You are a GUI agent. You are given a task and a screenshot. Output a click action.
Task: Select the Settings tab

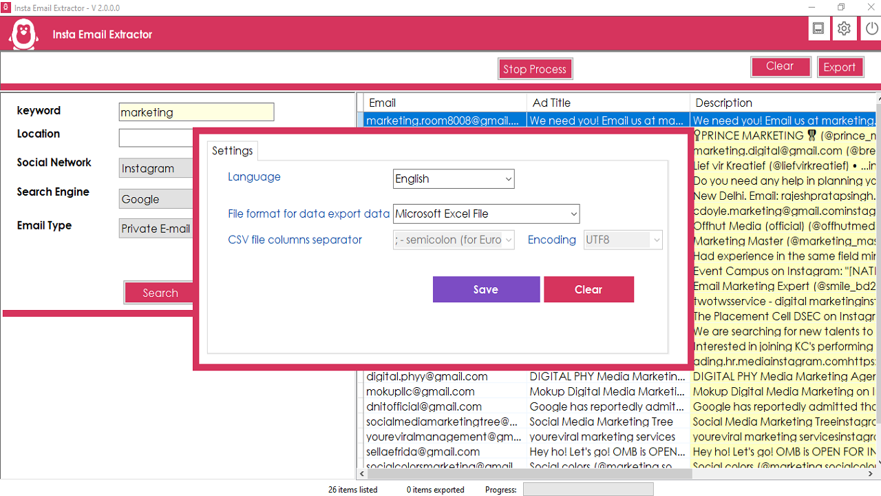232,150
